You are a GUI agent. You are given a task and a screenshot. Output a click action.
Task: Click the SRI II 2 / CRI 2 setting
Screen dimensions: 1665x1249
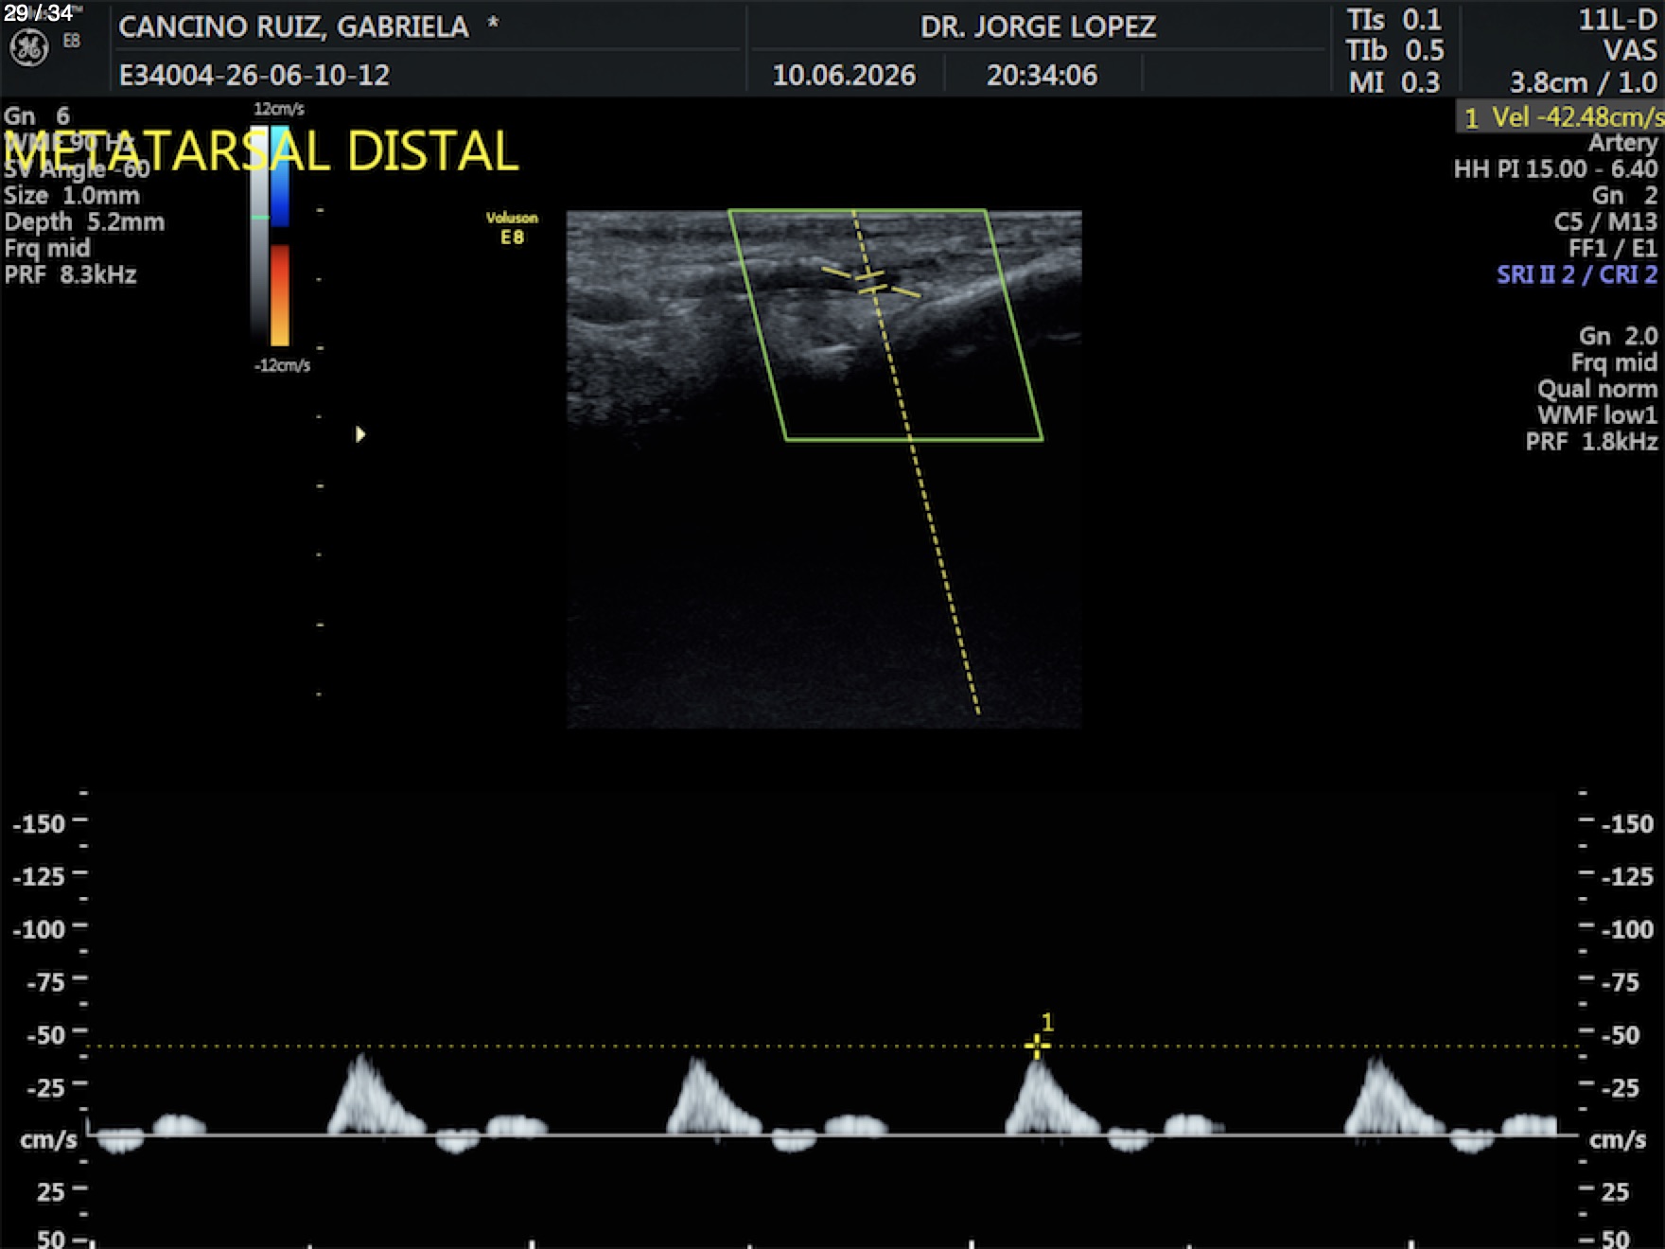(x=1577, y=275)
